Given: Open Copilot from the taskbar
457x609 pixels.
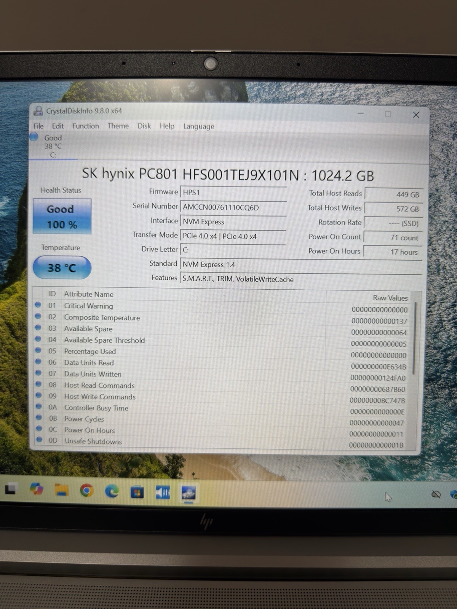Looking at the screenshot, I should [x=37, y=488].
